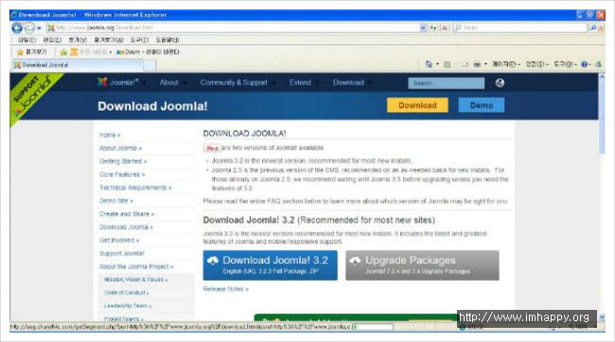Screen dimensions: 615x342
Task: Open the Core Features sidebar link
Action: tap(122, 175)
